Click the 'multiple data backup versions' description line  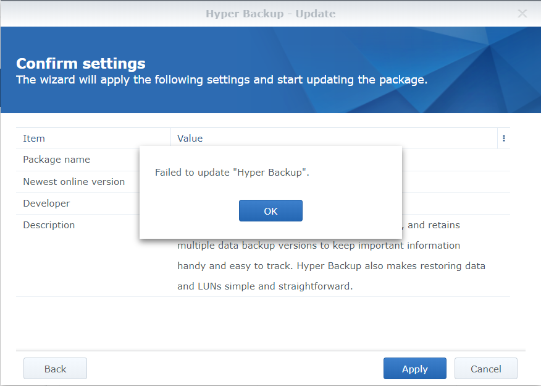pyautogui.click(x=318, y=246)
